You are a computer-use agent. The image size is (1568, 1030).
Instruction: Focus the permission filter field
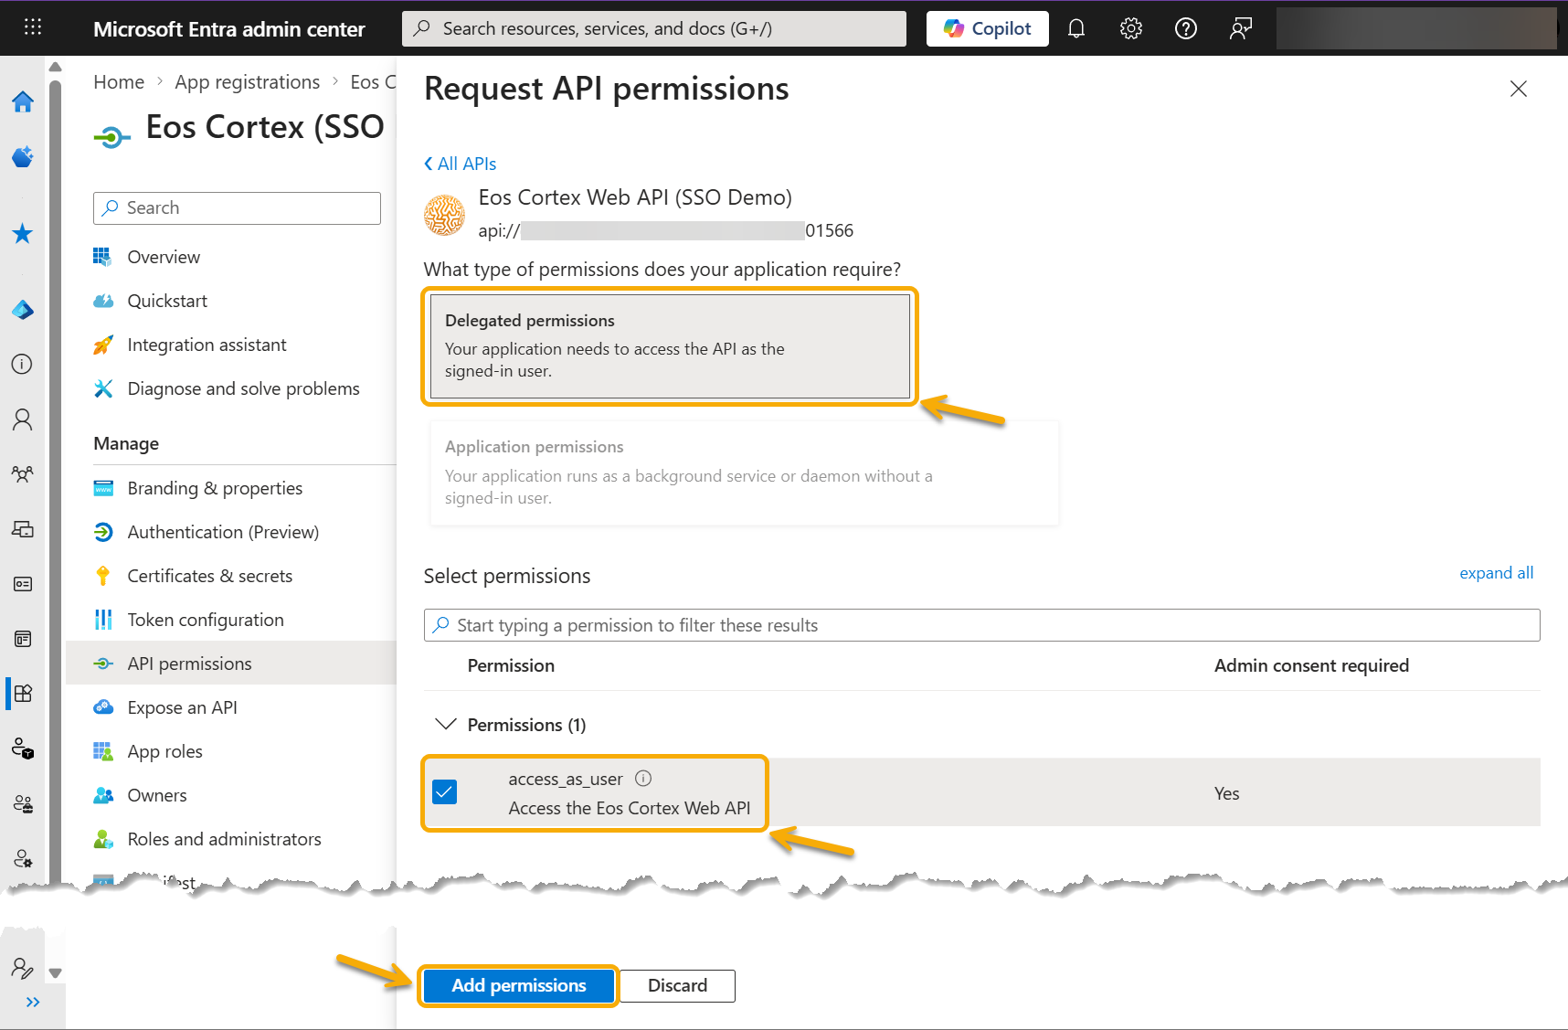pos(981,625)
